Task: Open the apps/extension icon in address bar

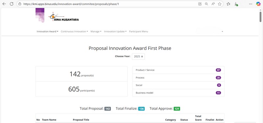Action: click(200, 4)
